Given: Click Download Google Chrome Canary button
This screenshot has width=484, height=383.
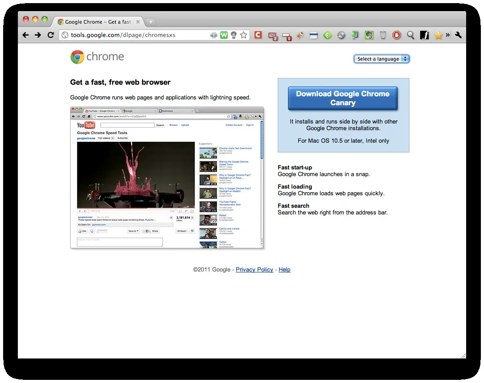Looking at the screenshot, I should [342, 98].
